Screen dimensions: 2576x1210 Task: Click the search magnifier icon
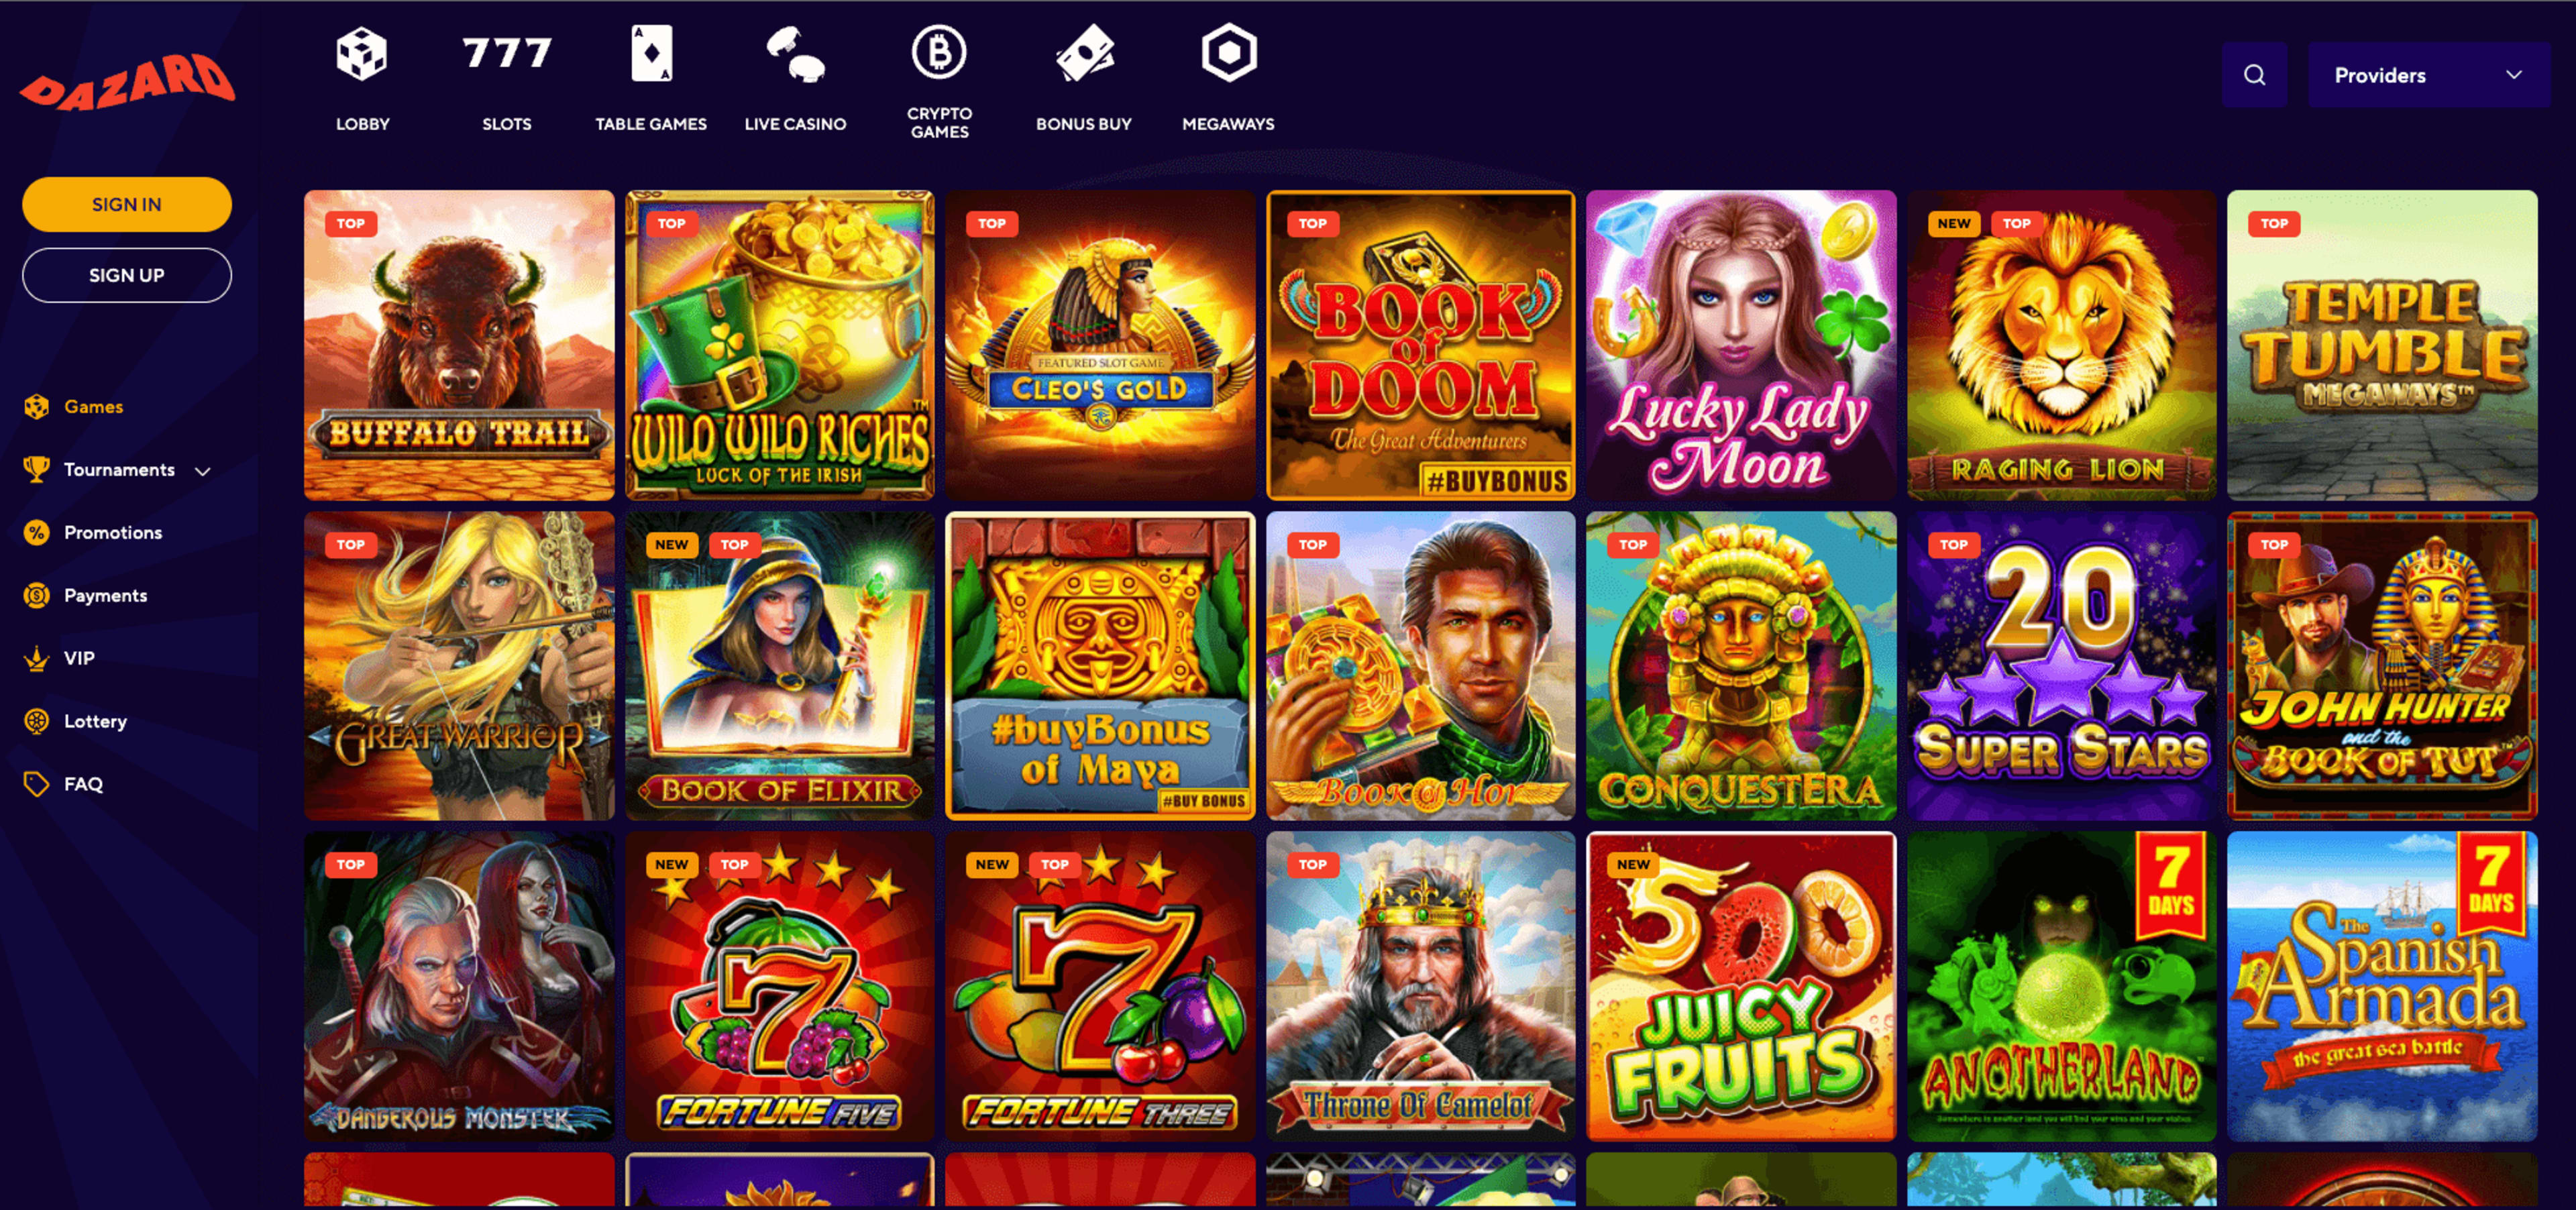click(x=2254, y=75)
